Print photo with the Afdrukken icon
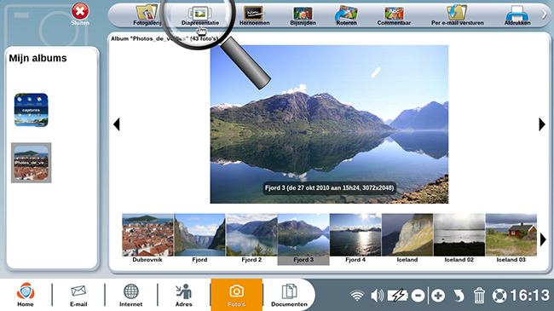554x311 pixels. [x=517, y=16]
